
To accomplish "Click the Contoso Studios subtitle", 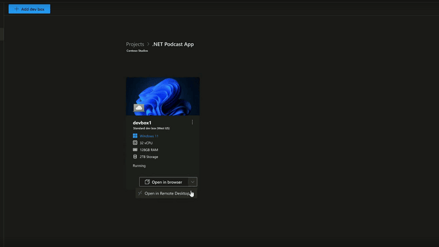I will 137,51.
